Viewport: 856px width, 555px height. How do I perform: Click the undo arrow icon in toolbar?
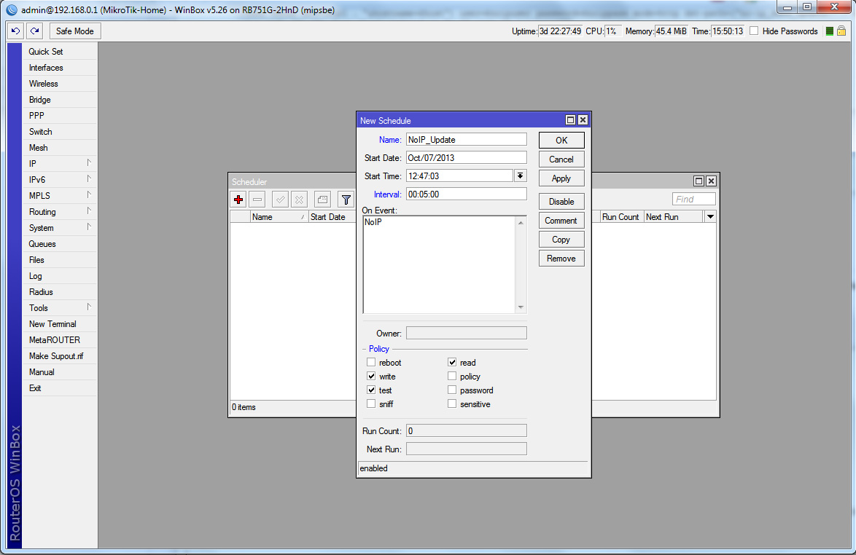coord(16,31)
